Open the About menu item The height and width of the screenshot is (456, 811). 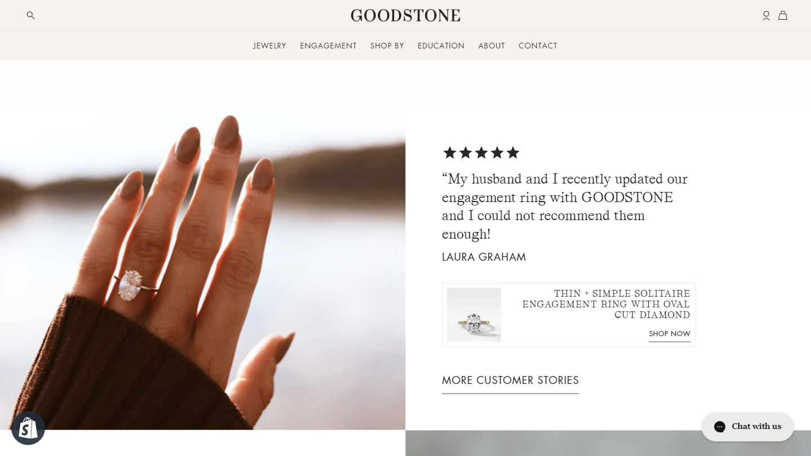pos(492,46)
